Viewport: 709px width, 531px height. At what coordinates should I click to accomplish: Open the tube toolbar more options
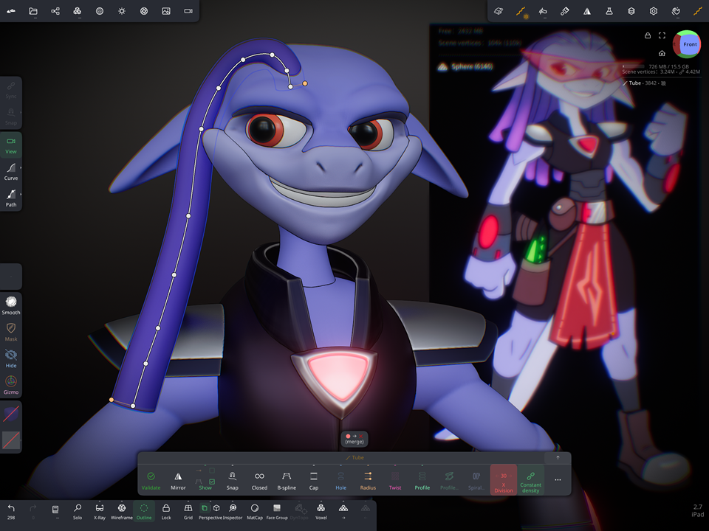pyautogui.click(x=558, y=480)
